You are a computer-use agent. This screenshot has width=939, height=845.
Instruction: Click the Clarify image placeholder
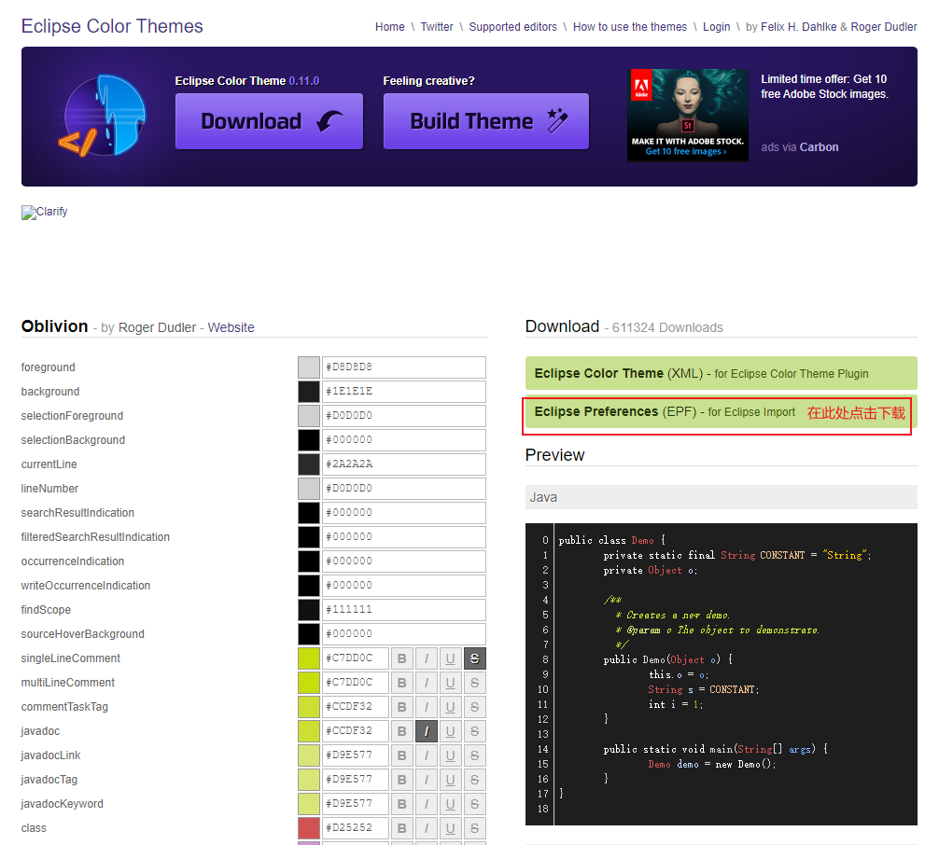coord(44,213)
